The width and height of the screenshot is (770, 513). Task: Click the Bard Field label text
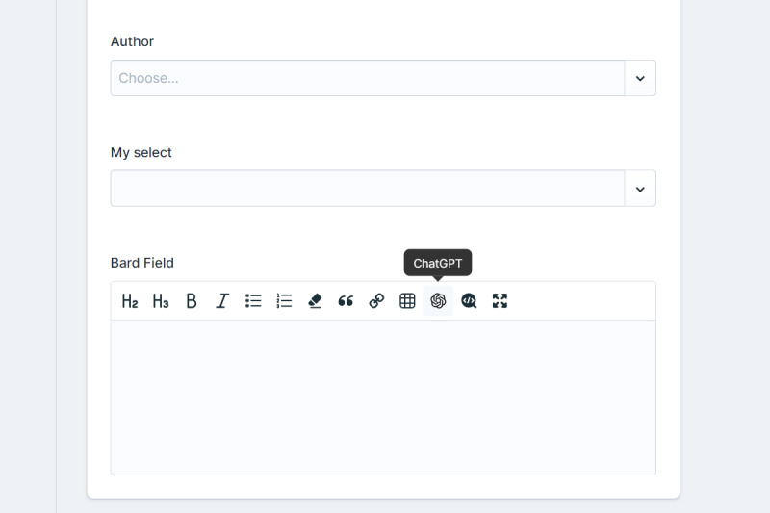point(142,263)
